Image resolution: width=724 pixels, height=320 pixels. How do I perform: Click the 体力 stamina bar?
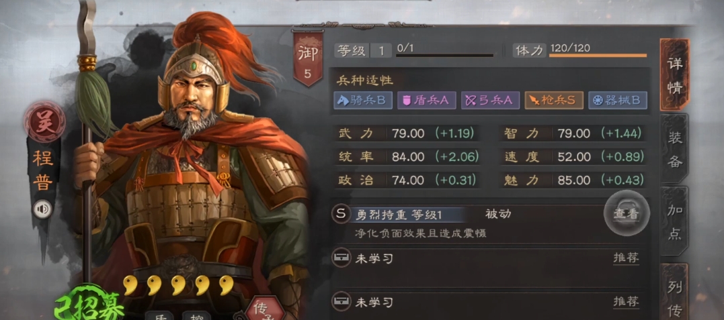(598, 55)
